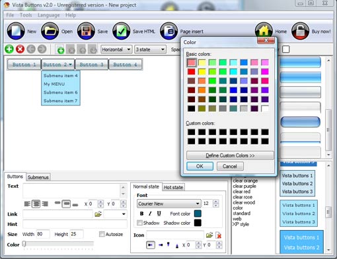Browse for an icon file
337x259 pixels.
(x=209, y=235)
